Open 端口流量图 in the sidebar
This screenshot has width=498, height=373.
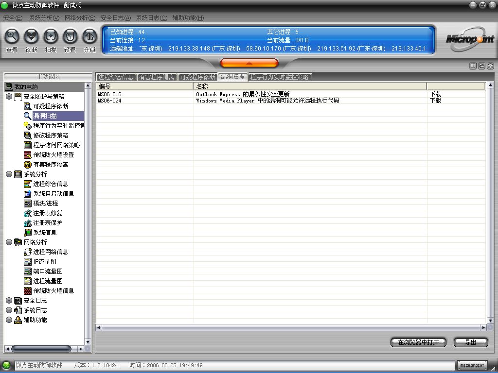[48, 271]
